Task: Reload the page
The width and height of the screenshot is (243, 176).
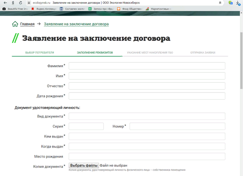Action: (20, 3)
